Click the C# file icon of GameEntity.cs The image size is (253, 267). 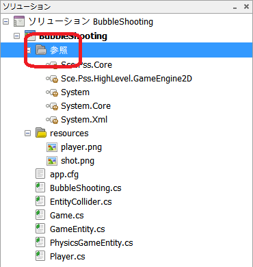pos(40,229)
